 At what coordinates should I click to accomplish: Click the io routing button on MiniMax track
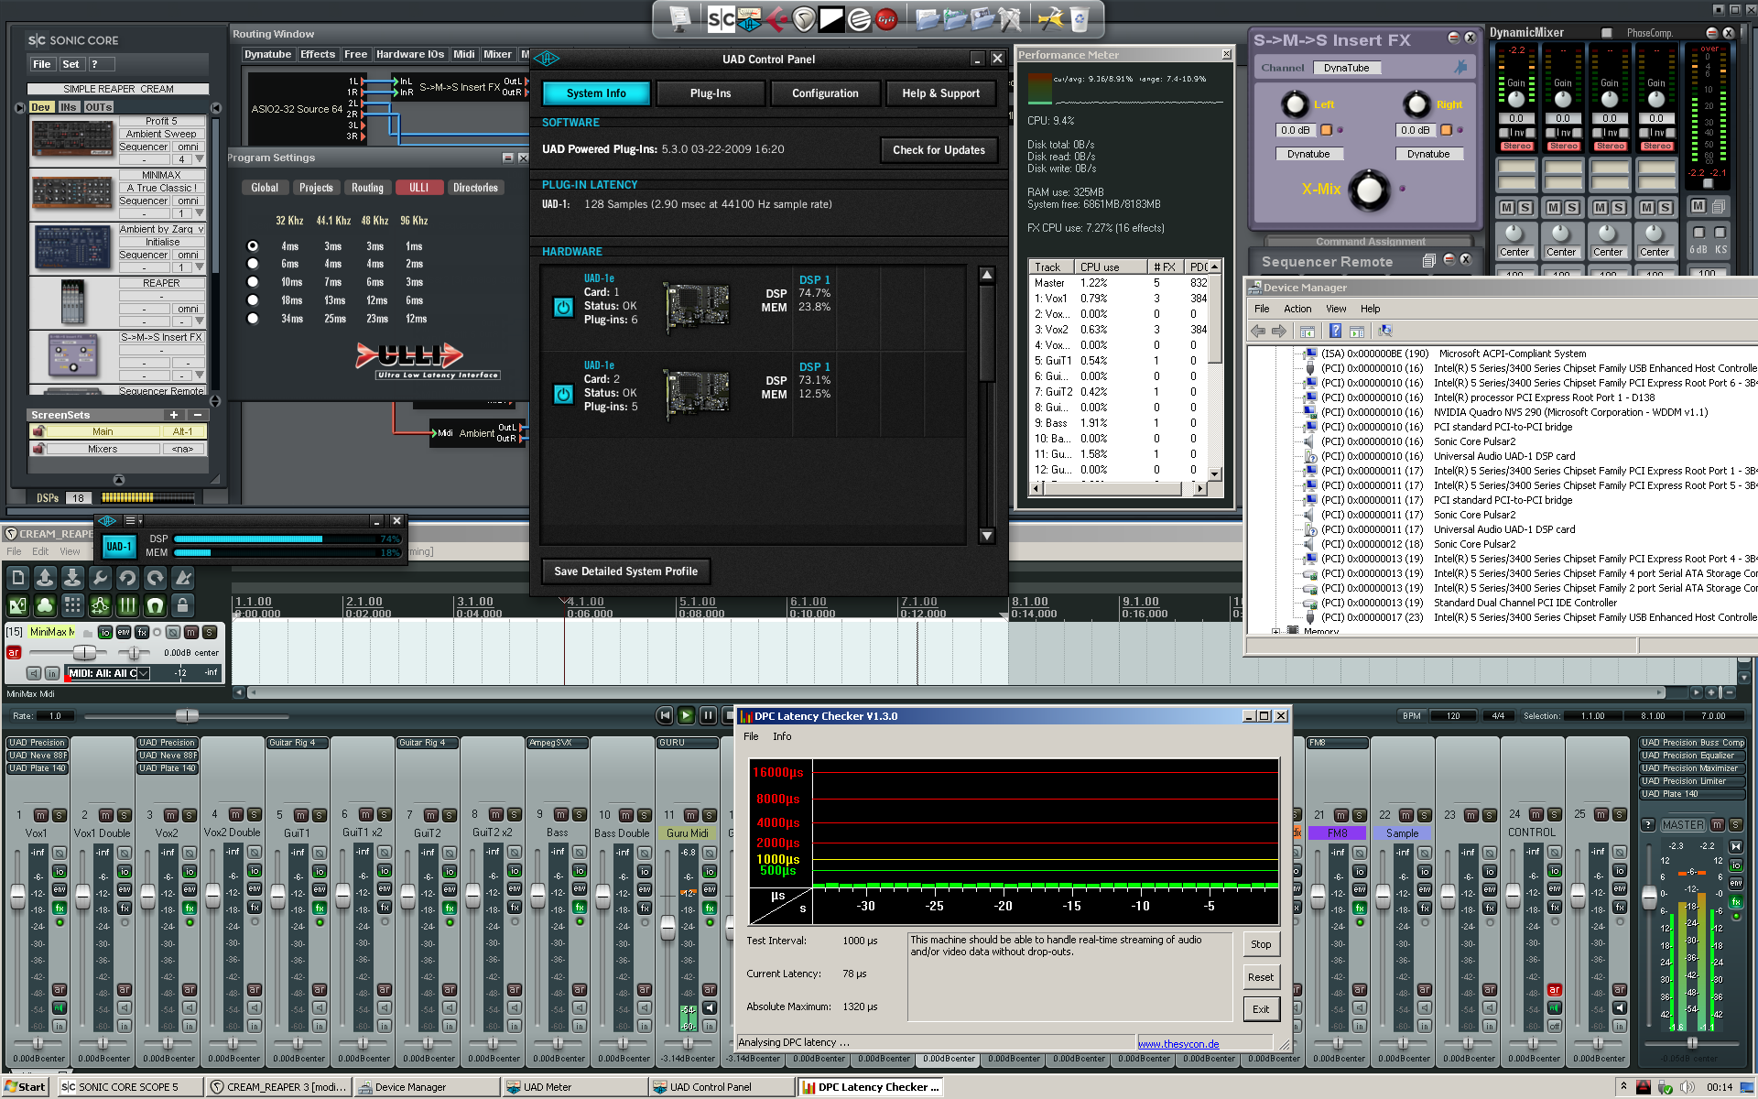pos(104,632)
